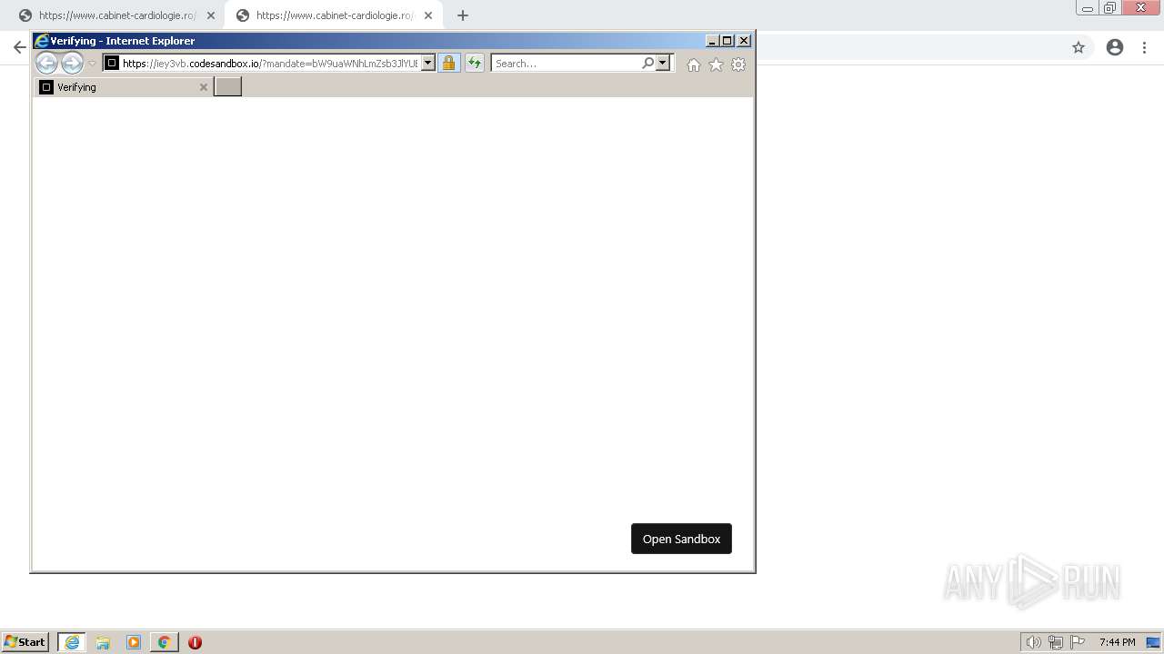Open IE favorites star

point(717,64)
